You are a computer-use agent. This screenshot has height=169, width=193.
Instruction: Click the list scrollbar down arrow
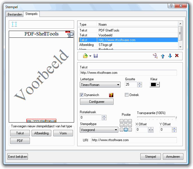pyautogui.click(x=180, y=47)
